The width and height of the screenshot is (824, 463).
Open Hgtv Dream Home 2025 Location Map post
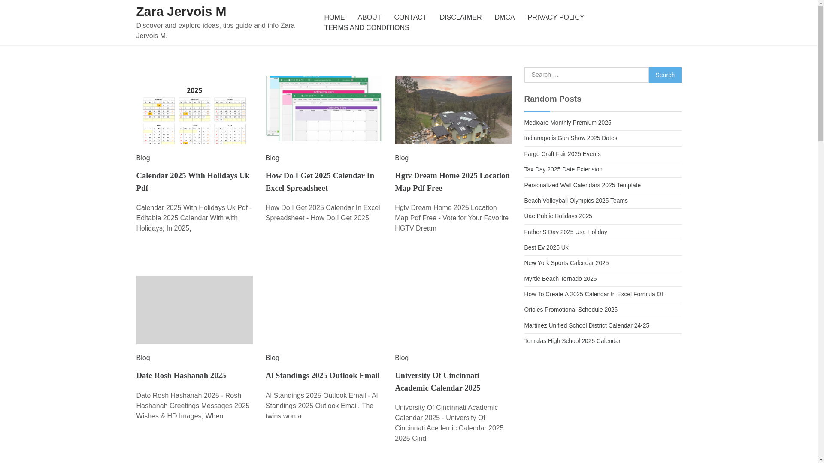(x=452, y=182)
